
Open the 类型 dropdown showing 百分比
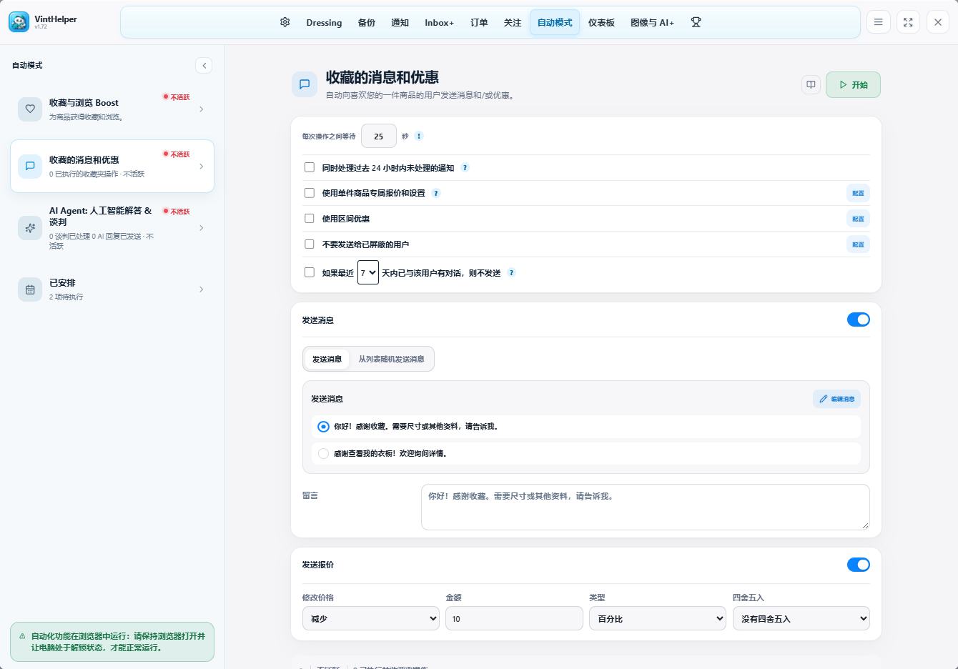click(658, 618)
